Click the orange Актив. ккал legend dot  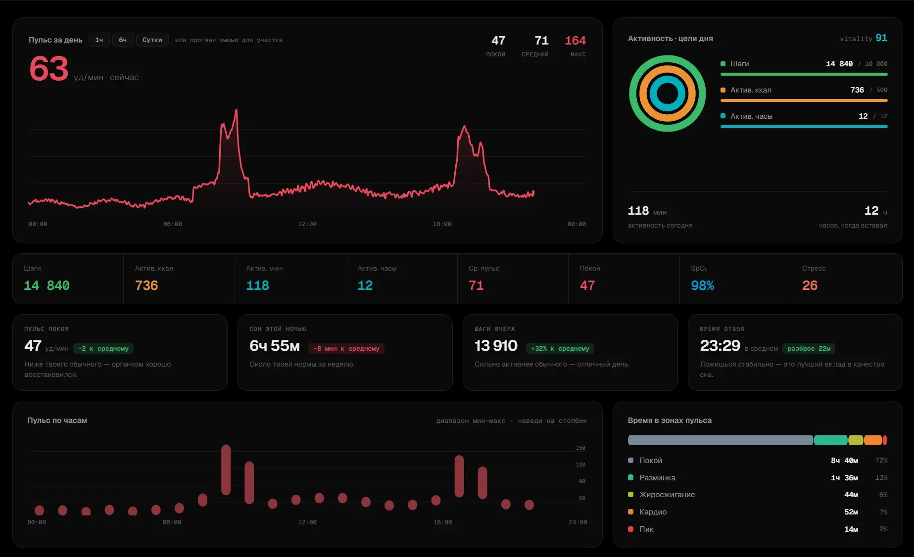pos(723,90)
